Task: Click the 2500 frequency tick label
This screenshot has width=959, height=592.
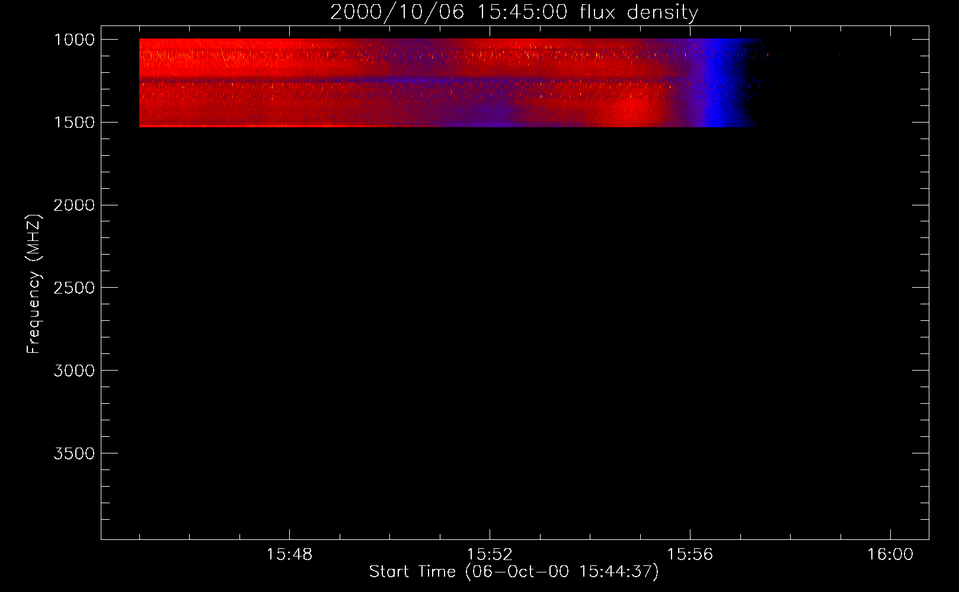Action: click(74, 288)
